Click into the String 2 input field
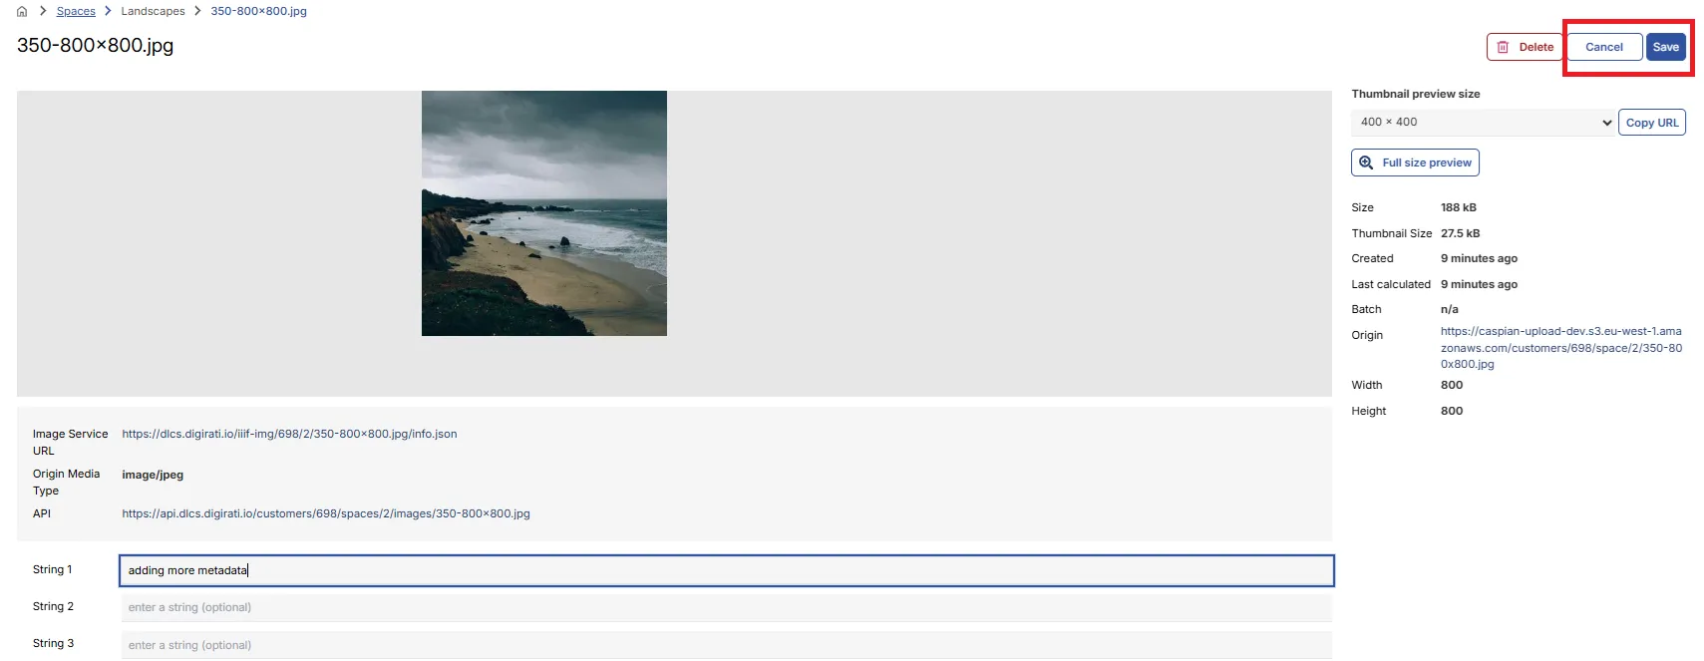1704x661 pixels. (x=726, y=607)
